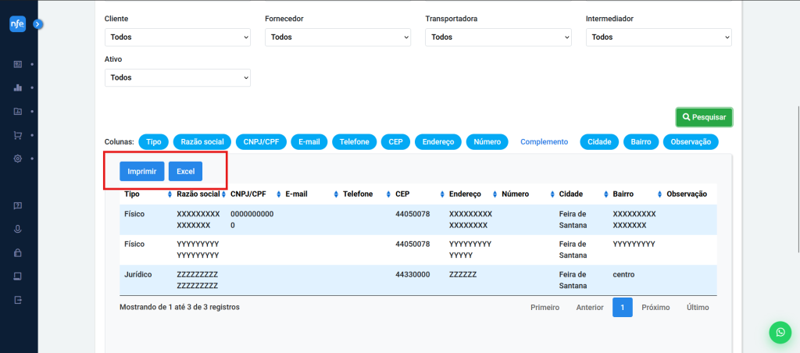The height and width of the screenshot is (353, 800).
Task: Open the Cliente dropdown
Action: click(177, 37)
